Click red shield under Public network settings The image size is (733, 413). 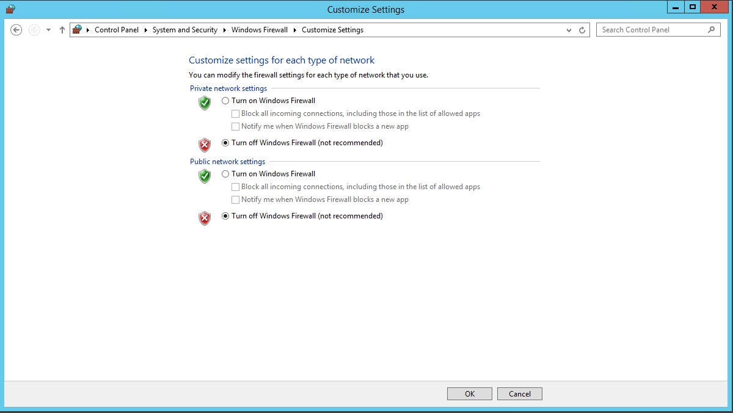pyautogui.click(x=205, y=218)
